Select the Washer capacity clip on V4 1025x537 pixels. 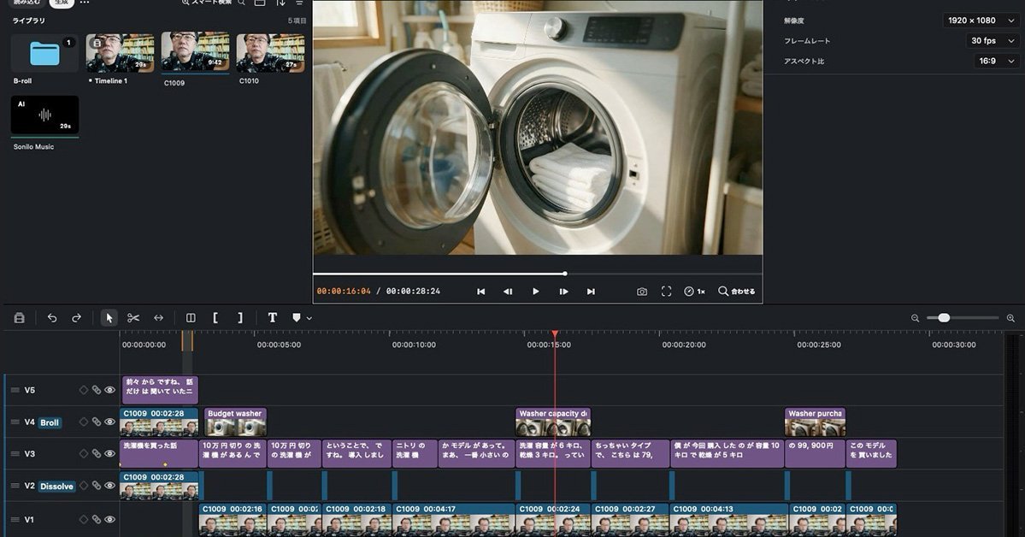click(553, 422)
